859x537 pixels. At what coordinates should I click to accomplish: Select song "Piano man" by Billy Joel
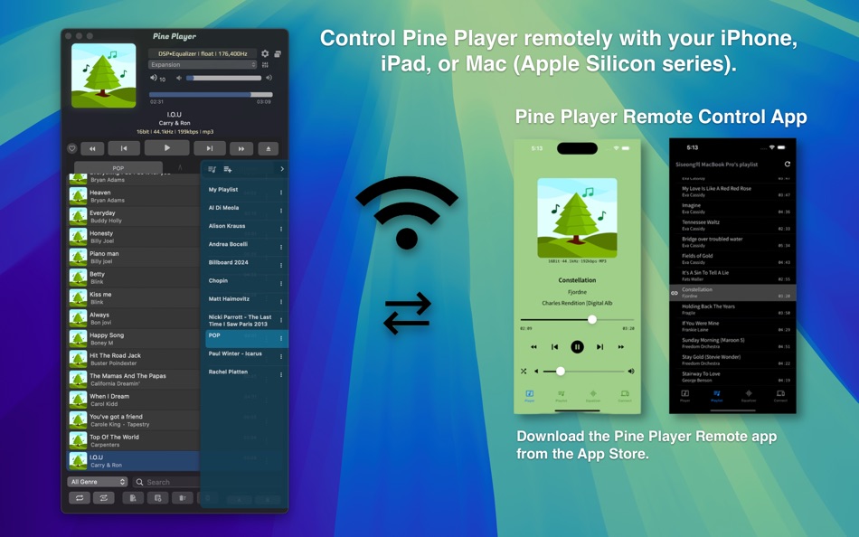[134, 257]
